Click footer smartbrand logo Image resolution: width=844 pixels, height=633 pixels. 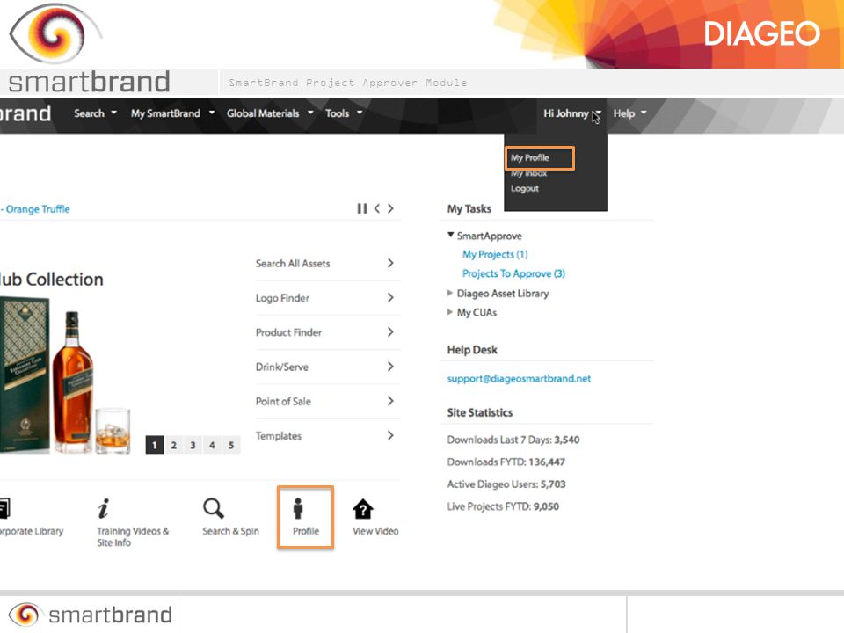click(x=91, y=615)
